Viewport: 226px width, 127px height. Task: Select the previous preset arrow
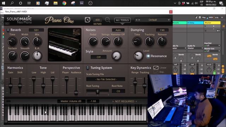pyautogui.click(x=136, y=20)
